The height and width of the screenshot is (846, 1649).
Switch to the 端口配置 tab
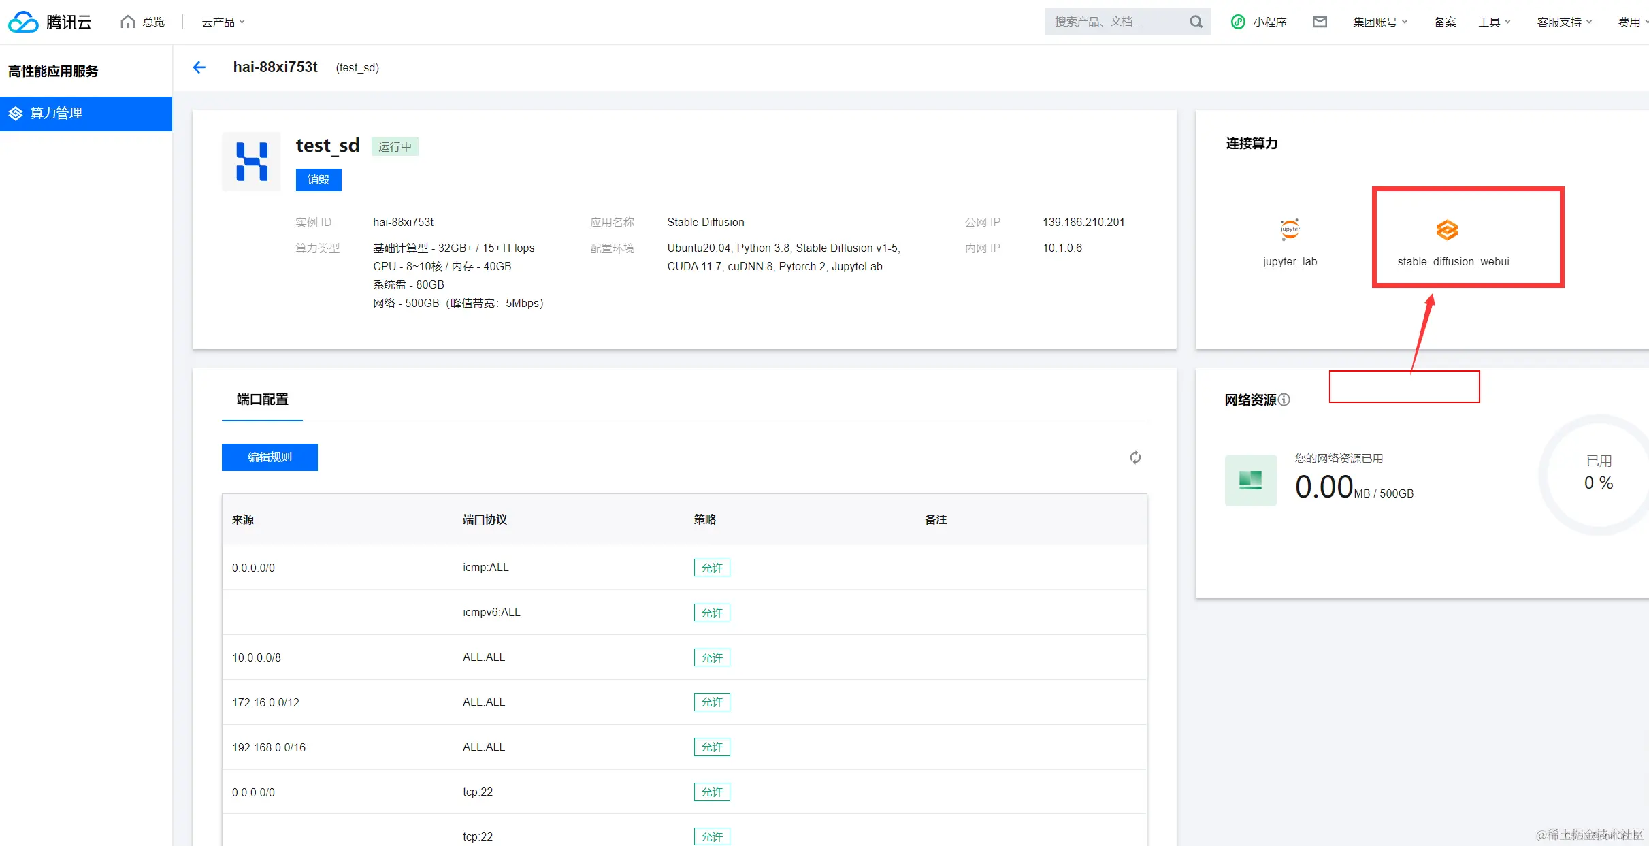coord(262,400)
